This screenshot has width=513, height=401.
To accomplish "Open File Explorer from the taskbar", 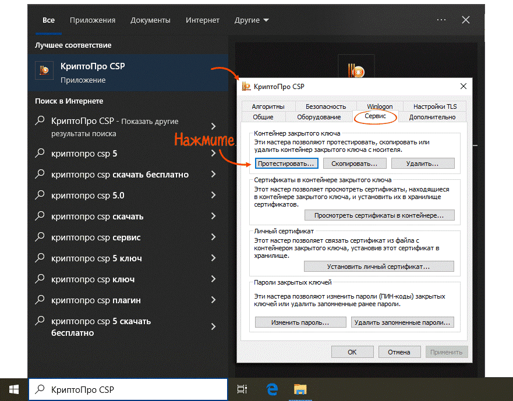I will (x=300, y=389).
